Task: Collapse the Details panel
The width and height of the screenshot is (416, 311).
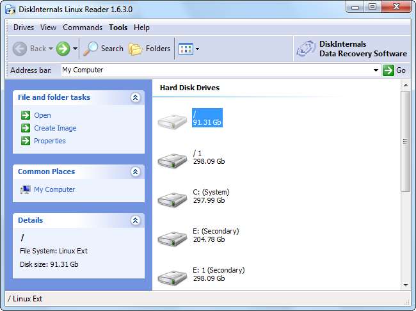Action: [135, 220]
